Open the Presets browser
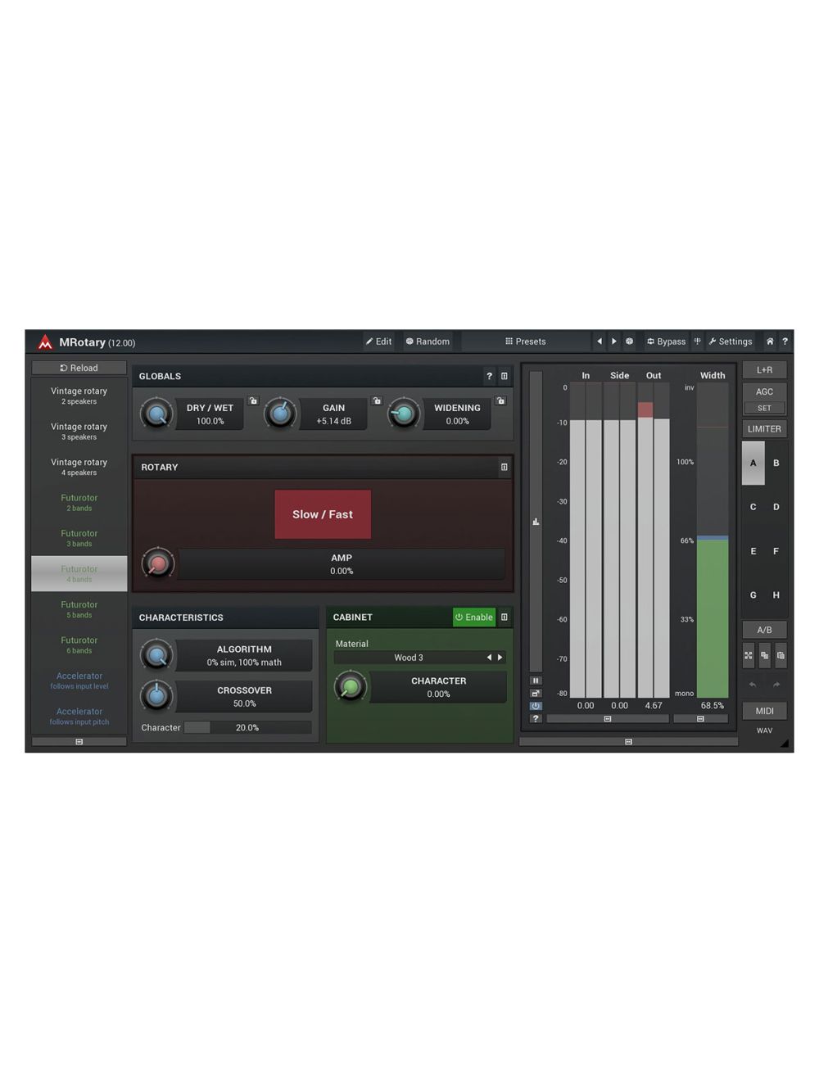 click(x=525, y=341)
